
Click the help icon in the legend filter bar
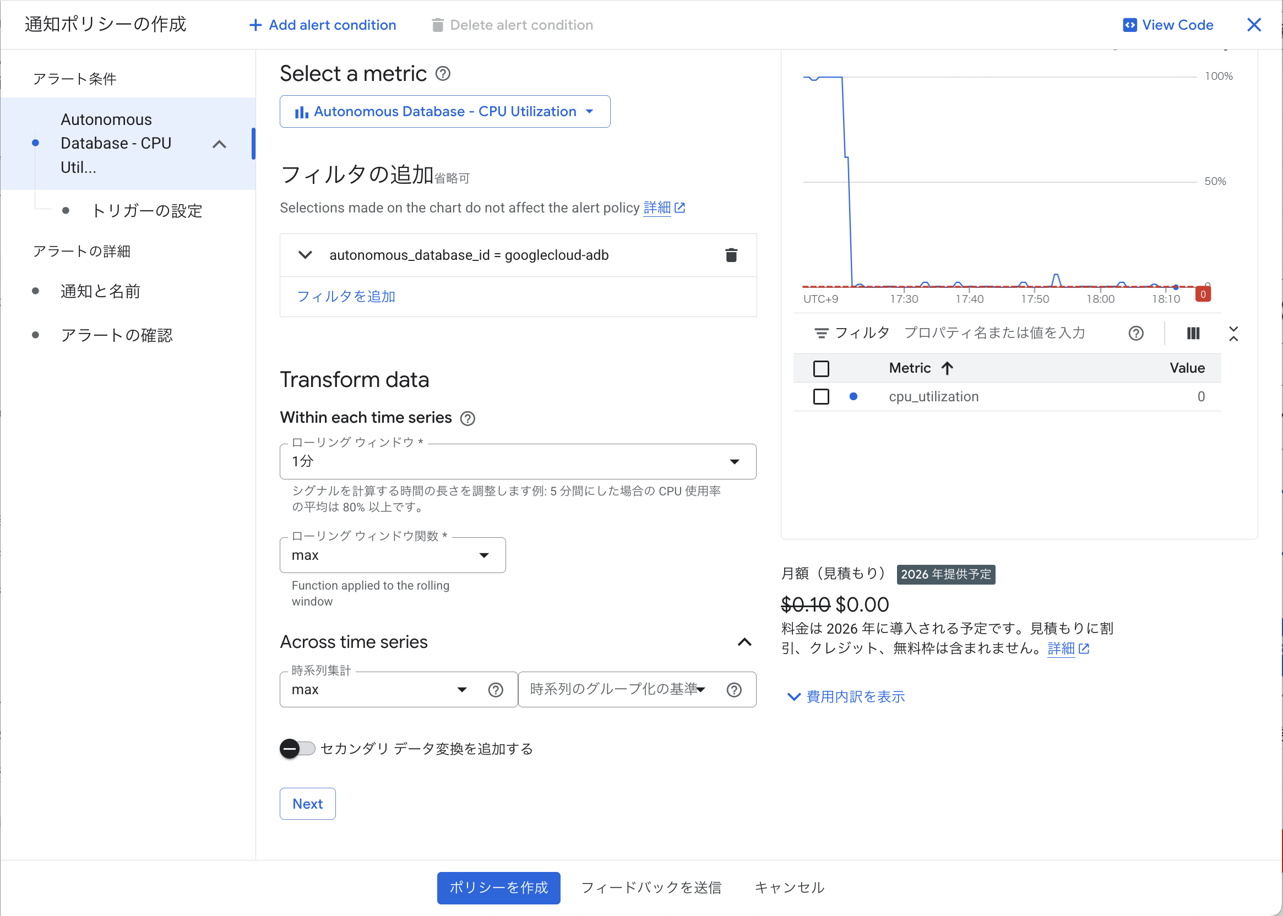pos(1136,334)
